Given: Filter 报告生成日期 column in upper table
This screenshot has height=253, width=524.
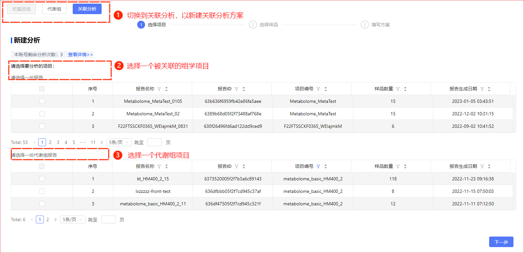Looking at the screenshot, I should coord(482,89).
